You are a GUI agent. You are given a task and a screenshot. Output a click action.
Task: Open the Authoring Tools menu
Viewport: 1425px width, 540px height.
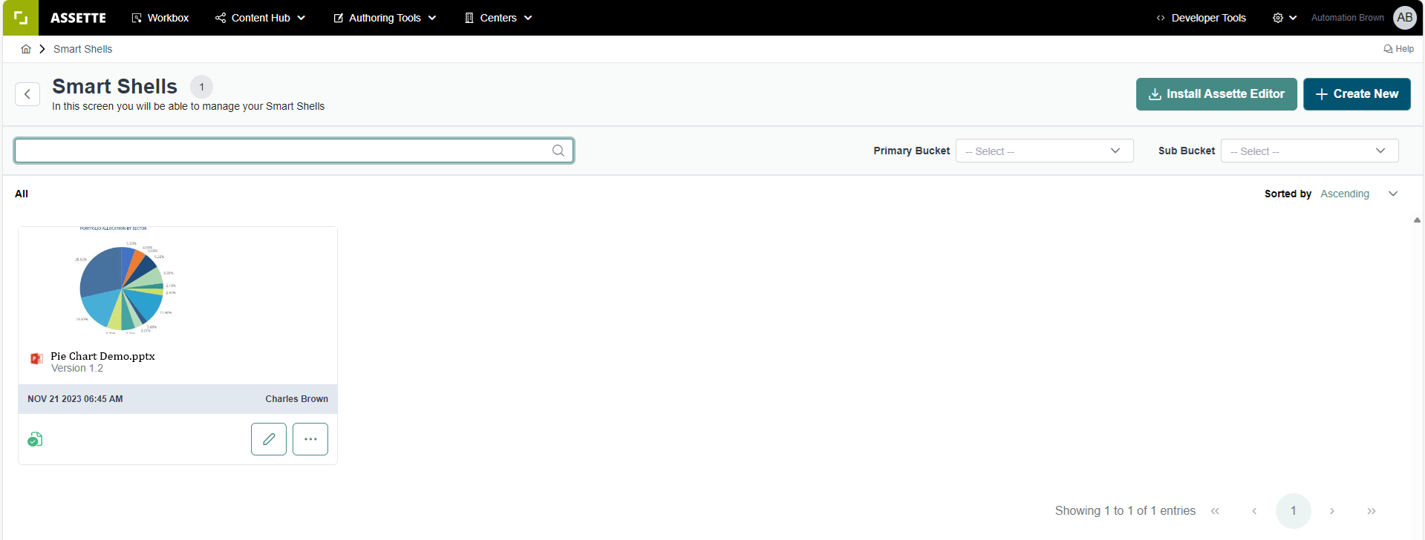pos(385,18)
